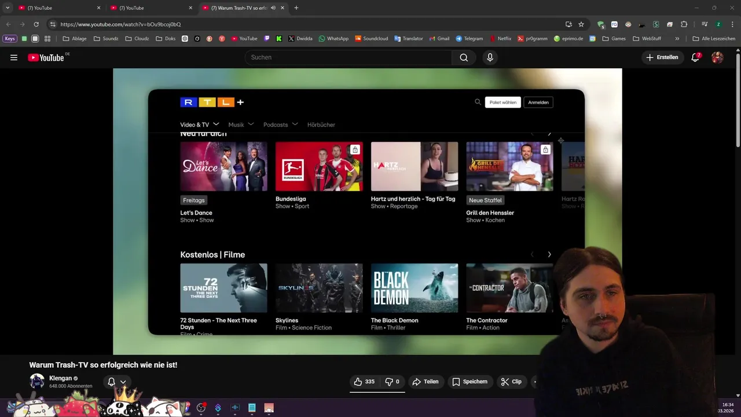Open the tab search dropdown arrow
This screenshot has width=741, height=417.
point(8,8)
